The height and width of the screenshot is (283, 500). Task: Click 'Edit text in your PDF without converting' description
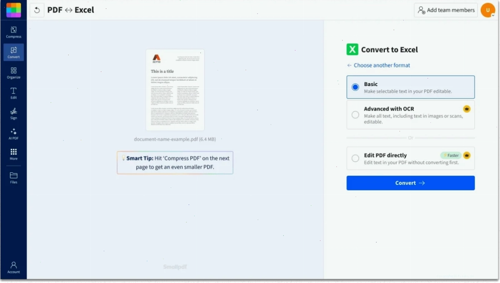(x=411, y=162)
